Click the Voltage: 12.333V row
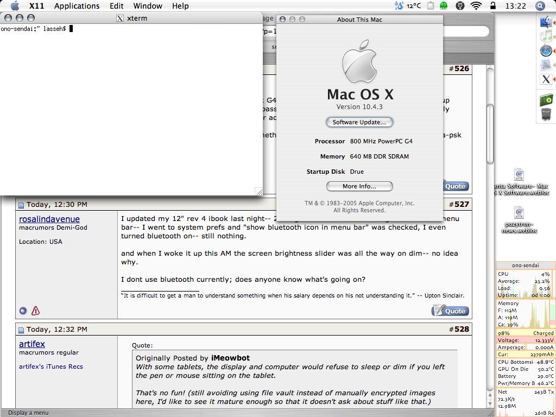This screenshot has height=417, width=556. 525,340
